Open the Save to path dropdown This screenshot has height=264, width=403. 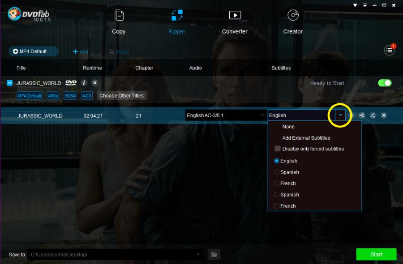click(198, 255)
